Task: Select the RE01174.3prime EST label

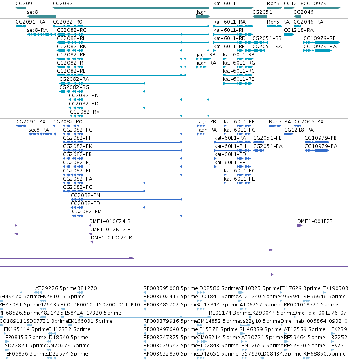Action: [229, 313]
